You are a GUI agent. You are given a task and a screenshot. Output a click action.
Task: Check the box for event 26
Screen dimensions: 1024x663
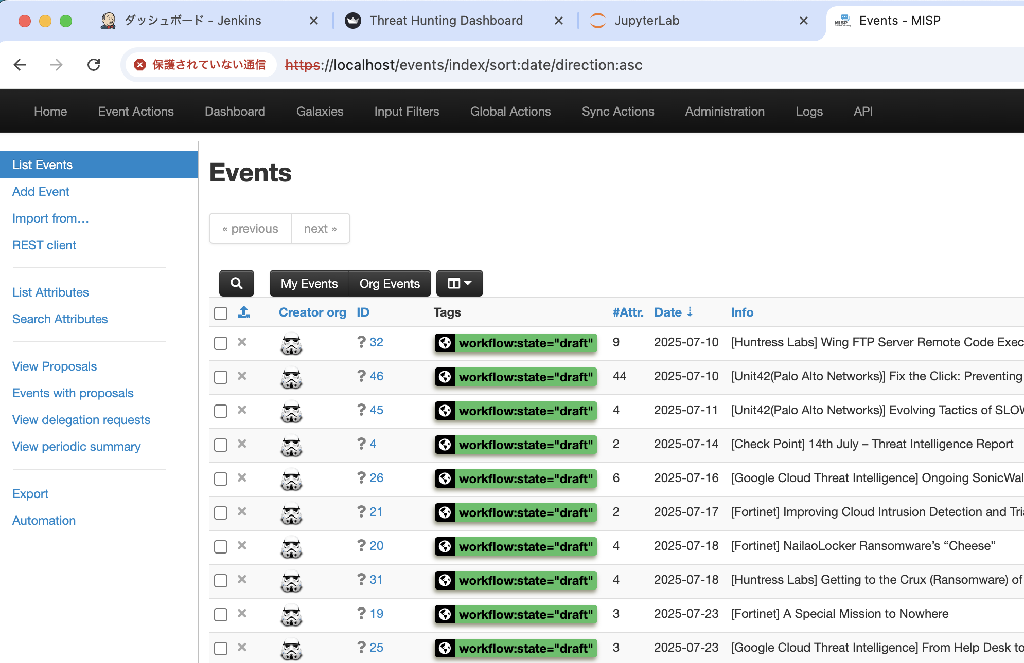point(221,479)
